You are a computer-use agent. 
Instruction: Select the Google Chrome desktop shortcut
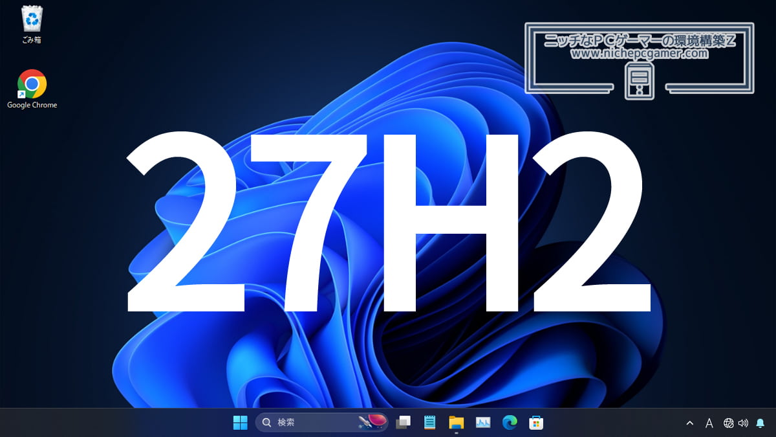pos(32,89)
